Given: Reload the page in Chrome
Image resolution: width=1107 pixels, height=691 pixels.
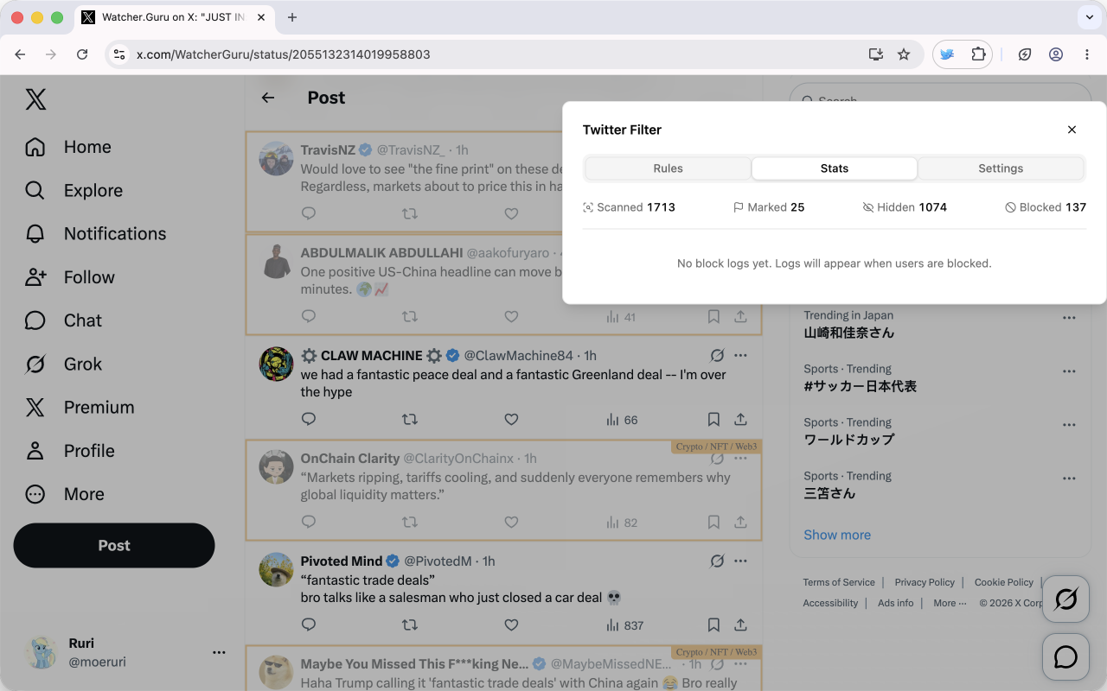Looking at the screenshot, I should [x=82, y=54].
